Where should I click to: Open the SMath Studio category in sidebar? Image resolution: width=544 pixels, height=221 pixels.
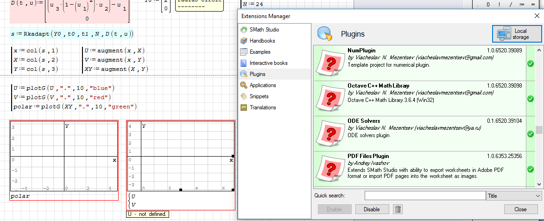[x=264, y=30]
